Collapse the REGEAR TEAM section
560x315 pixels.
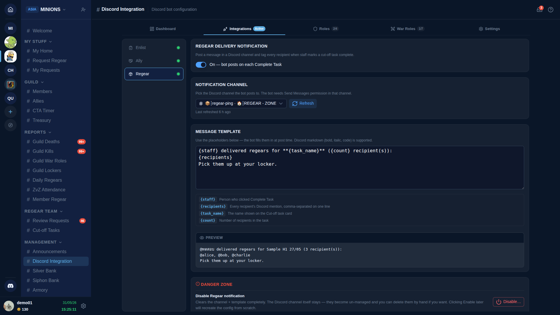(x=44, y=211)
